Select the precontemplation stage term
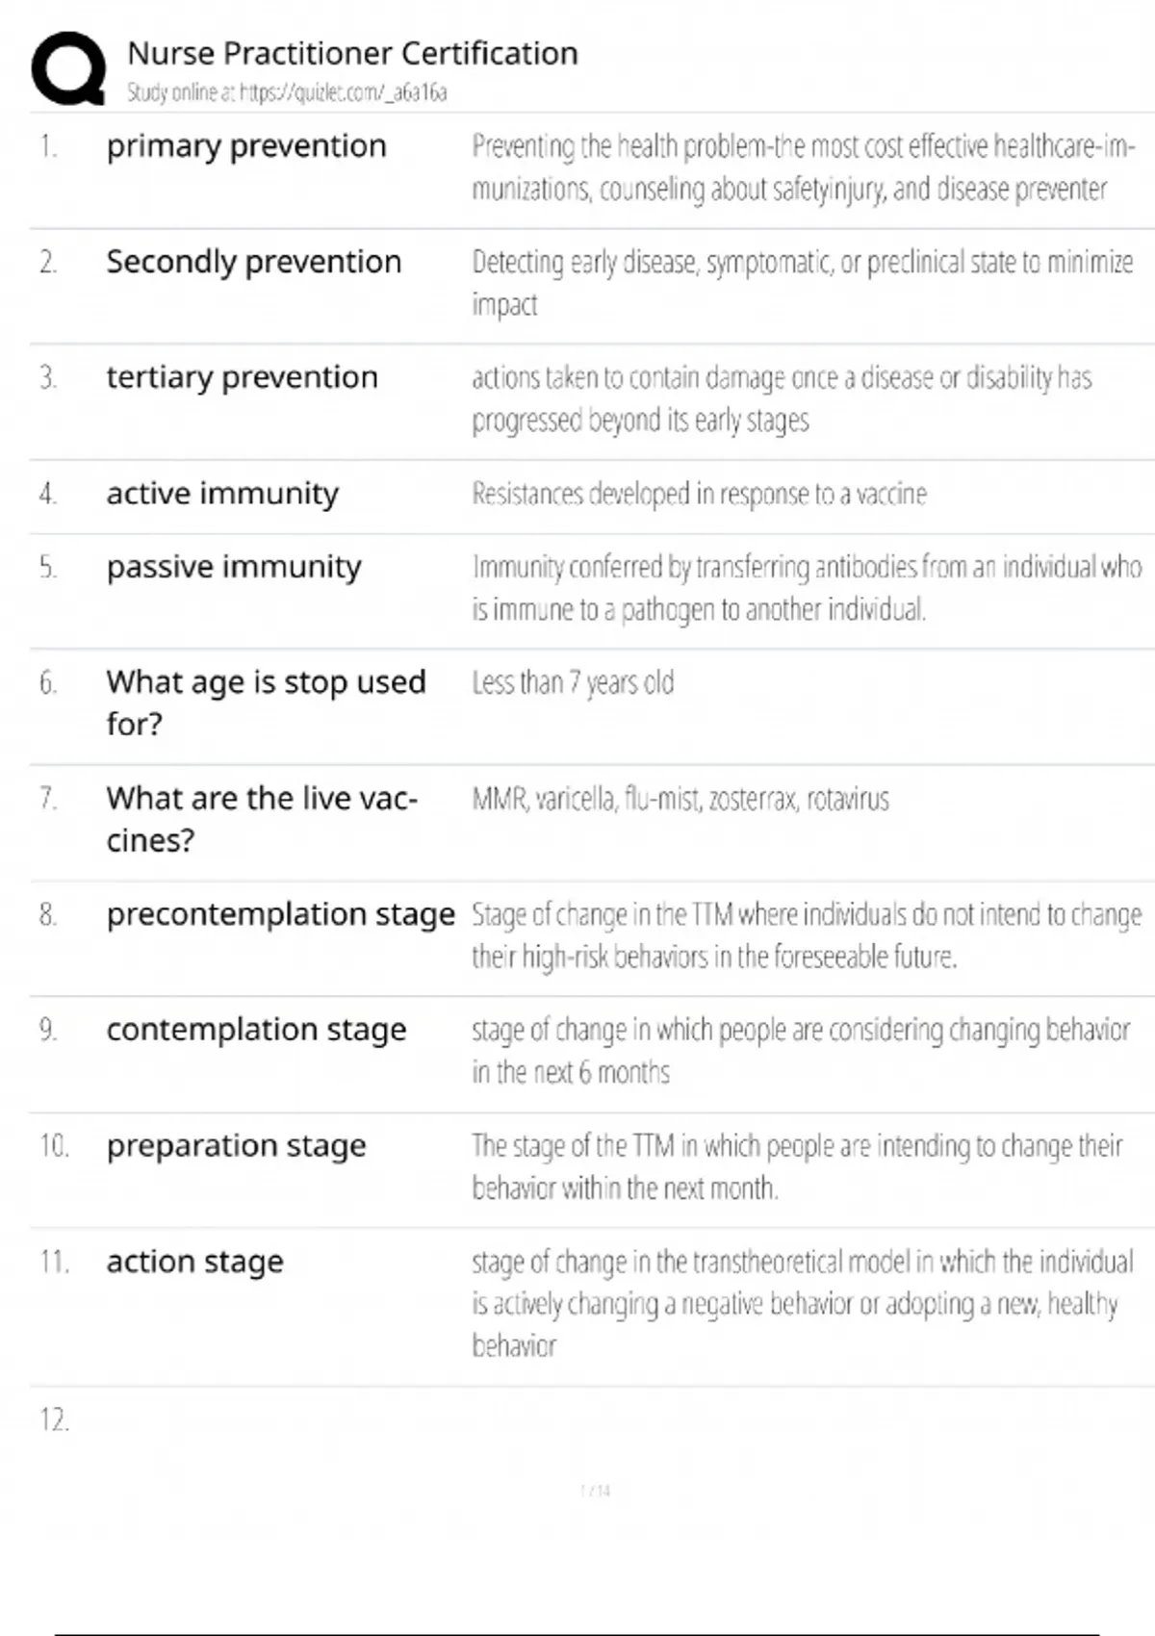 point(280,914)
